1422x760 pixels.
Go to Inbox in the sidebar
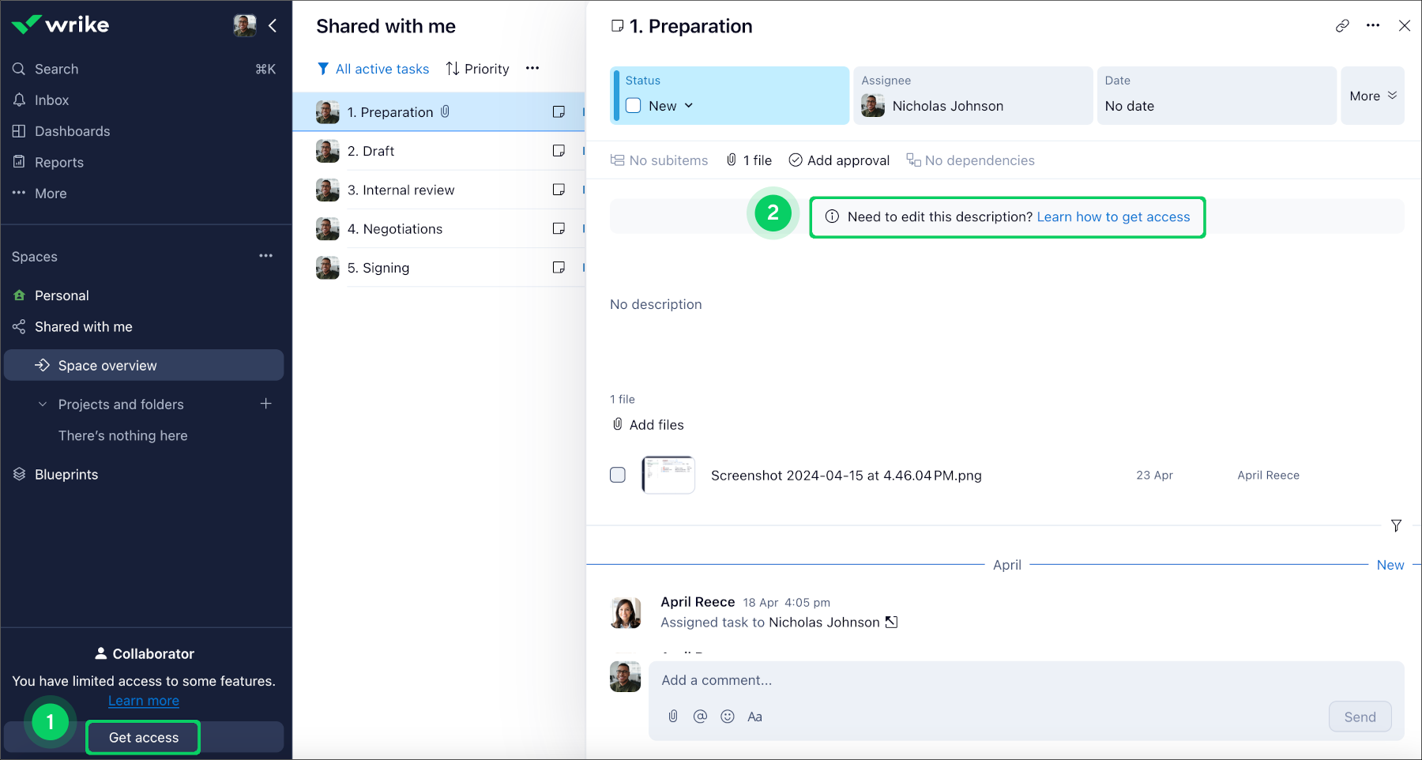pyautogui.click(x=51, y=100)
